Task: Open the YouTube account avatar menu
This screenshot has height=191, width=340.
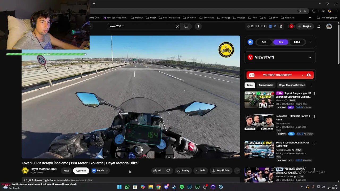Action: click(x=329, y=26)
